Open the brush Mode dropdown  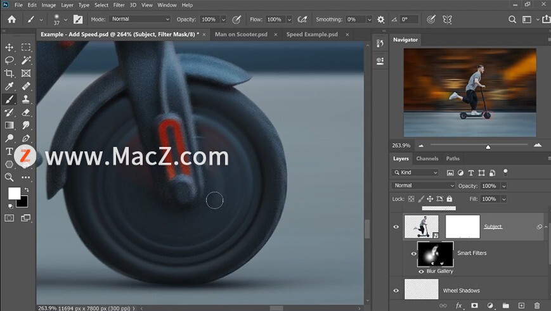tap(140, 19)
